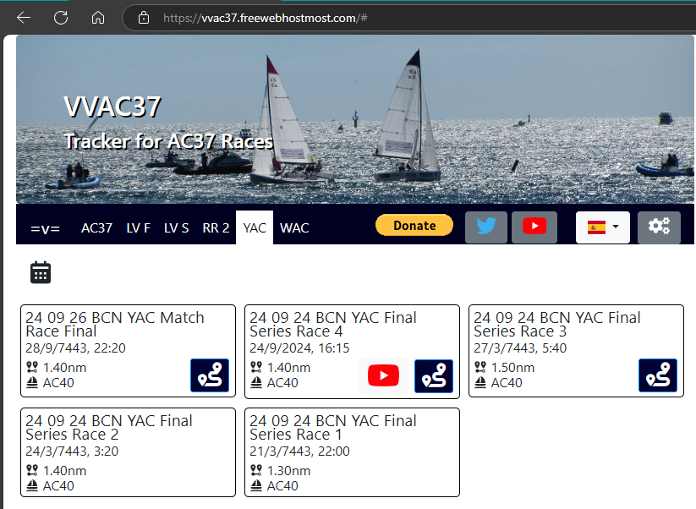
Task: Click the VVAC37 site title in banner
Action: 112,107
